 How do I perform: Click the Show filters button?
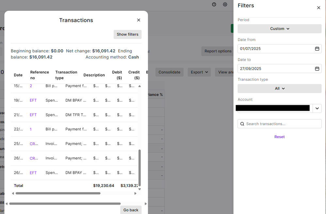(x=127, y=34)
